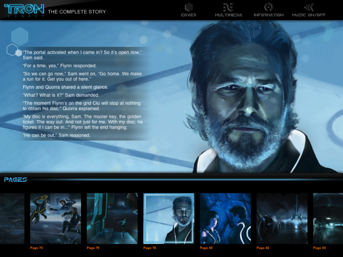This screenshot has height=257, width=343.
Task: Click the line 'What? What is it?' Sam demanded
Action: tap(61, 95)
